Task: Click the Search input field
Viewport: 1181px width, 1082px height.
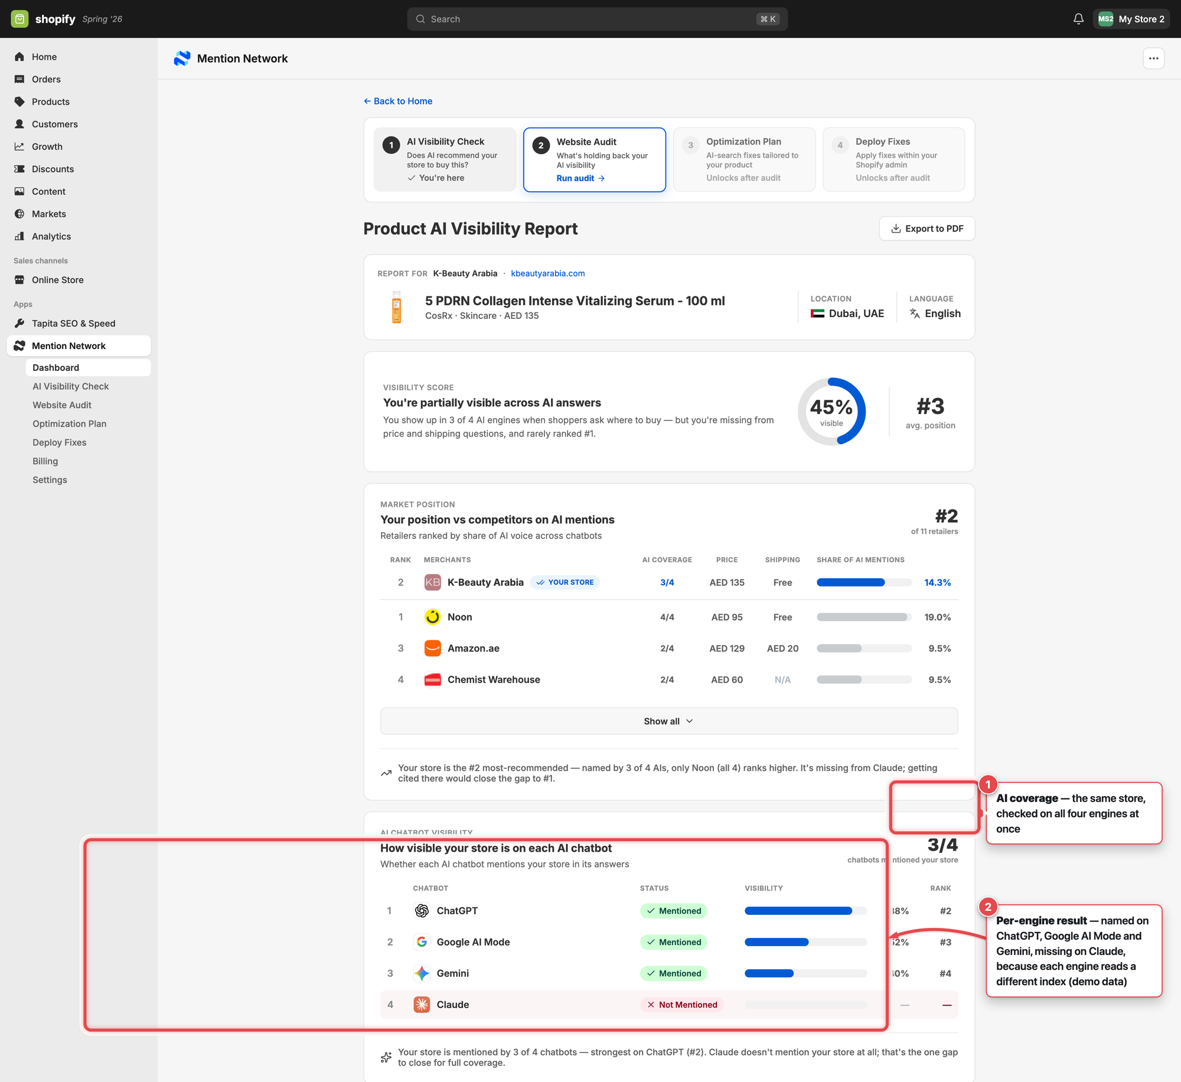Action: (x=597, y=19)
